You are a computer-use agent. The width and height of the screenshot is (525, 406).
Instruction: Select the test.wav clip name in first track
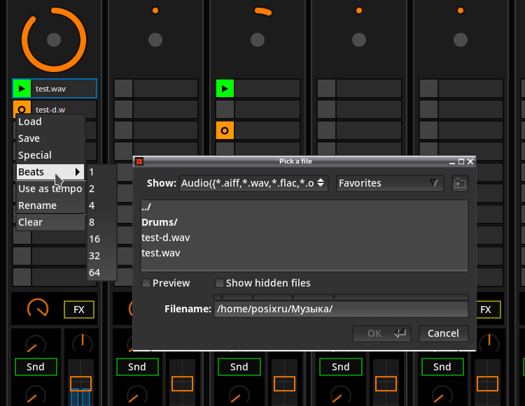coord(50,89)
